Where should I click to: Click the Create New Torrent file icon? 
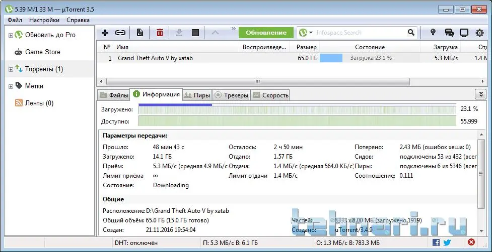point(140,33)
